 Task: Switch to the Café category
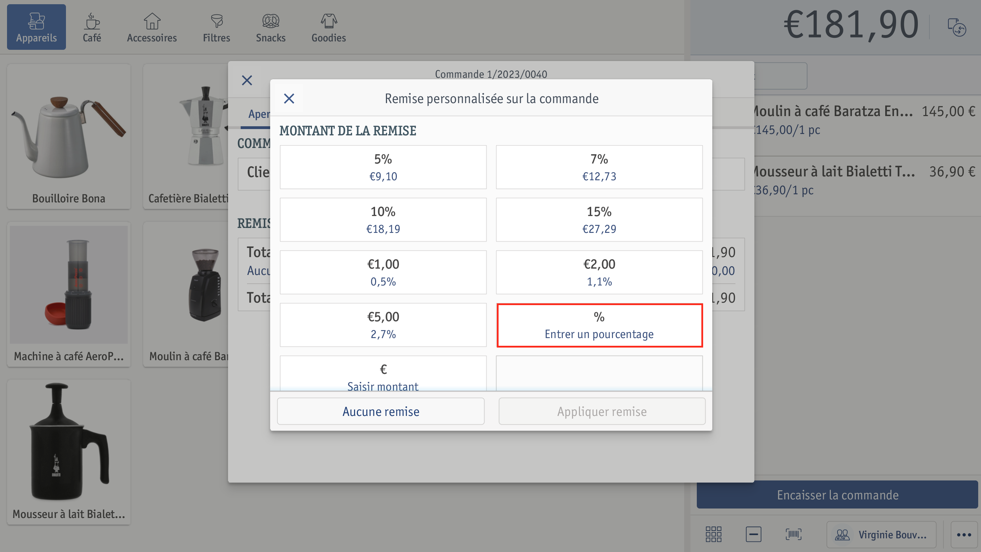point(92,27)
